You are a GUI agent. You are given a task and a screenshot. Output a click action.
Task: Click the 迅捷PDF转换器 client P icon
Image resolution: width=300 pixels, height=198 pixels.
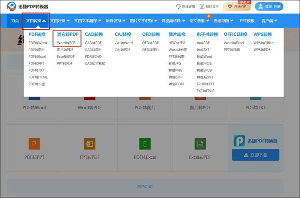click(x=239, y=141)
